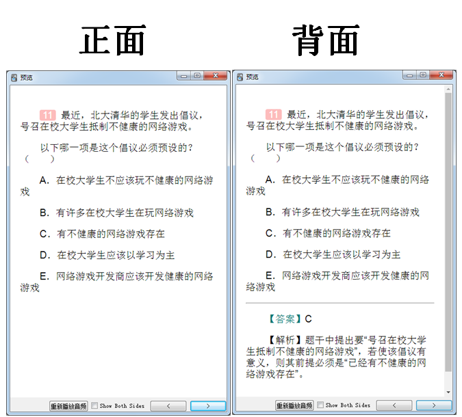This screenshot has height=417, width=462.
Task: Go to previous card in right preview window
Action: [394, 405]
